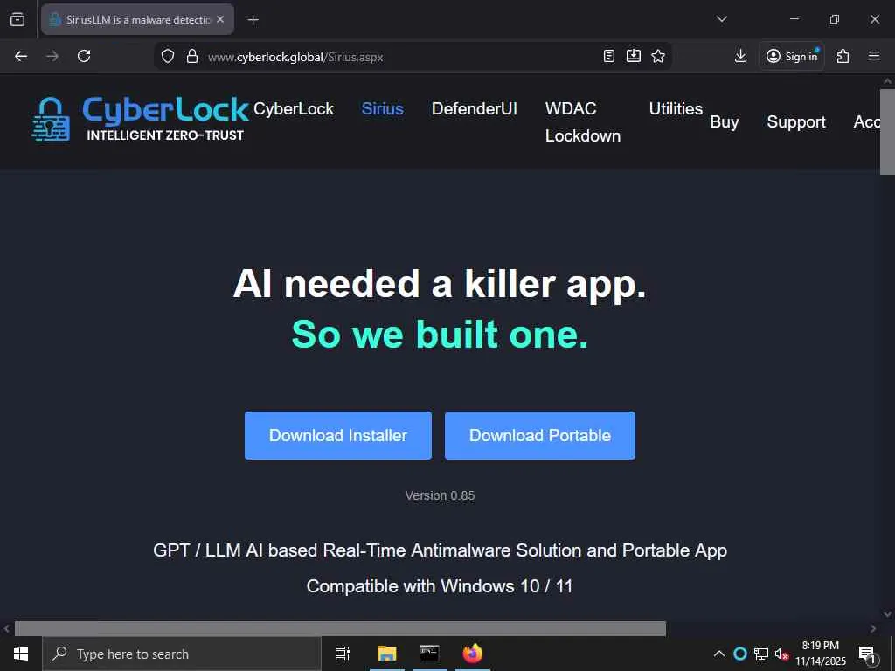Click the network status tray icon

pyautogui.click(x=761, y=654)
